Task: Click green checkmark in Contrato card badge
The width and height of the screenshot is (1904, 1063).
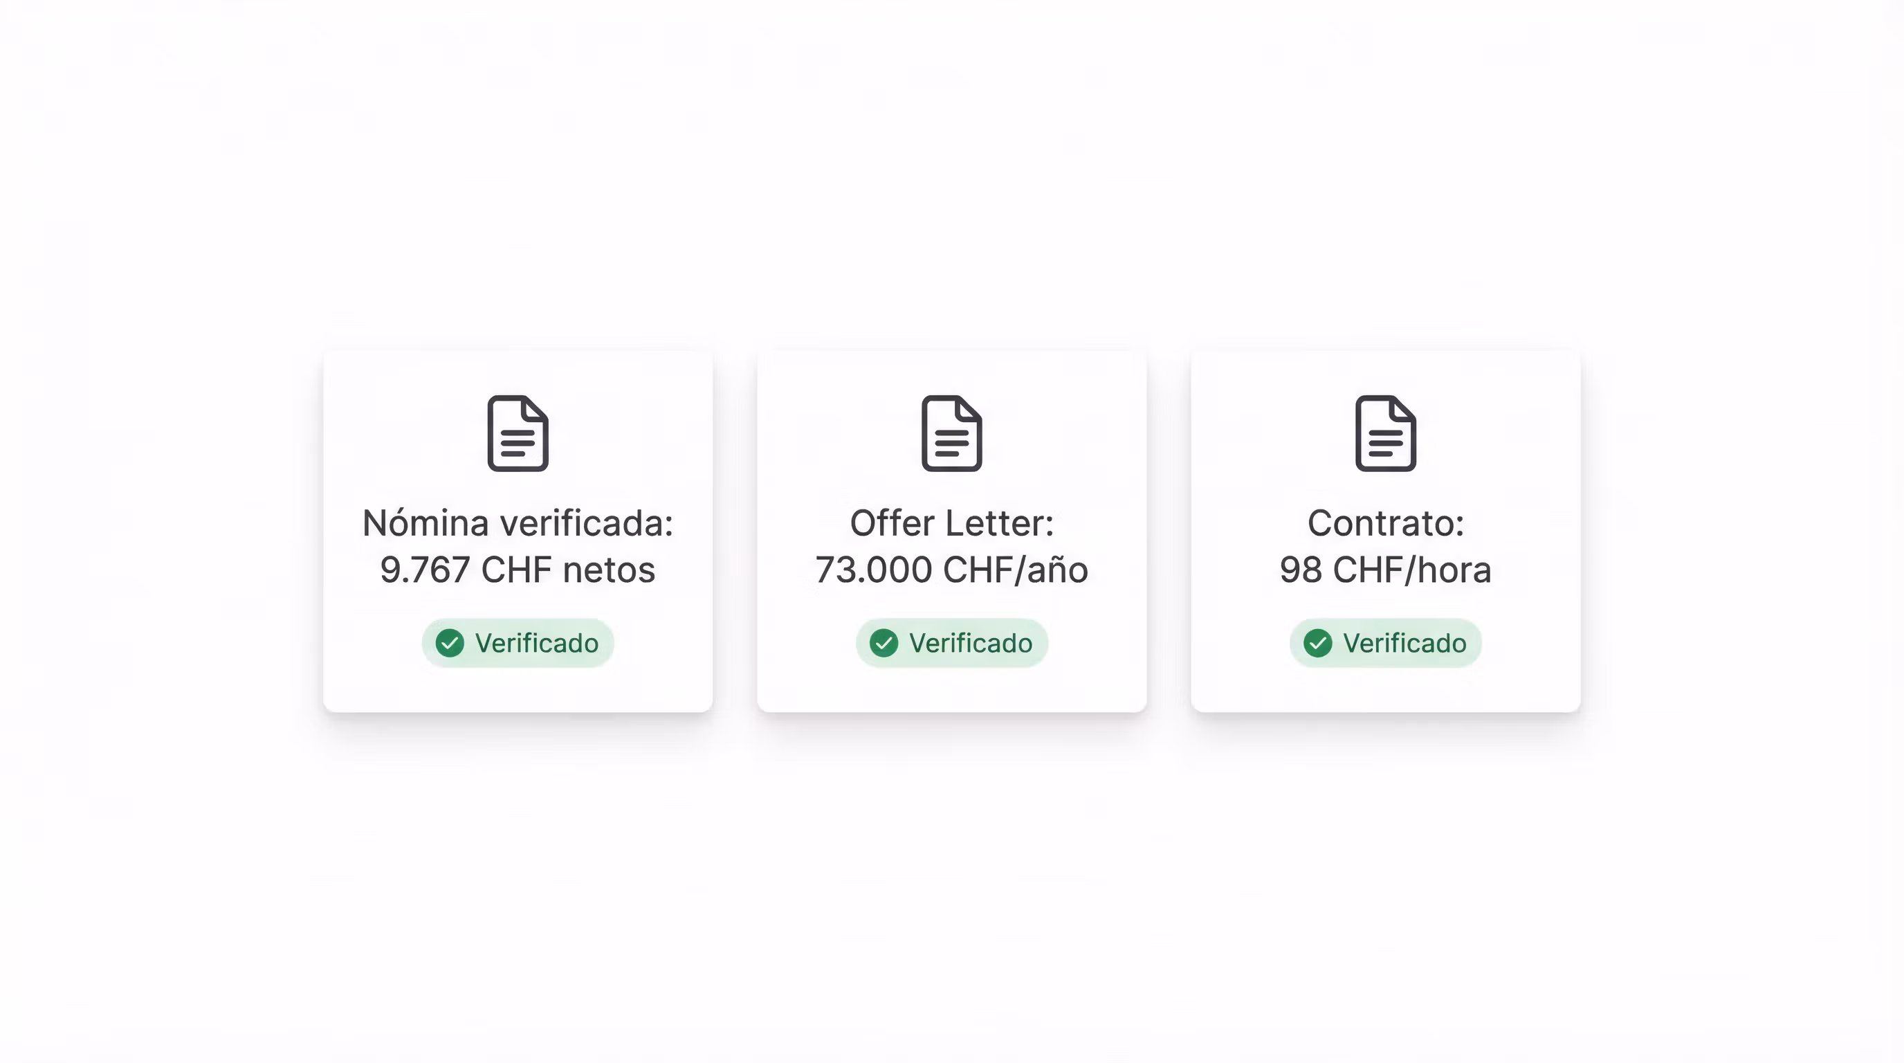Action: pos(1317,643)
